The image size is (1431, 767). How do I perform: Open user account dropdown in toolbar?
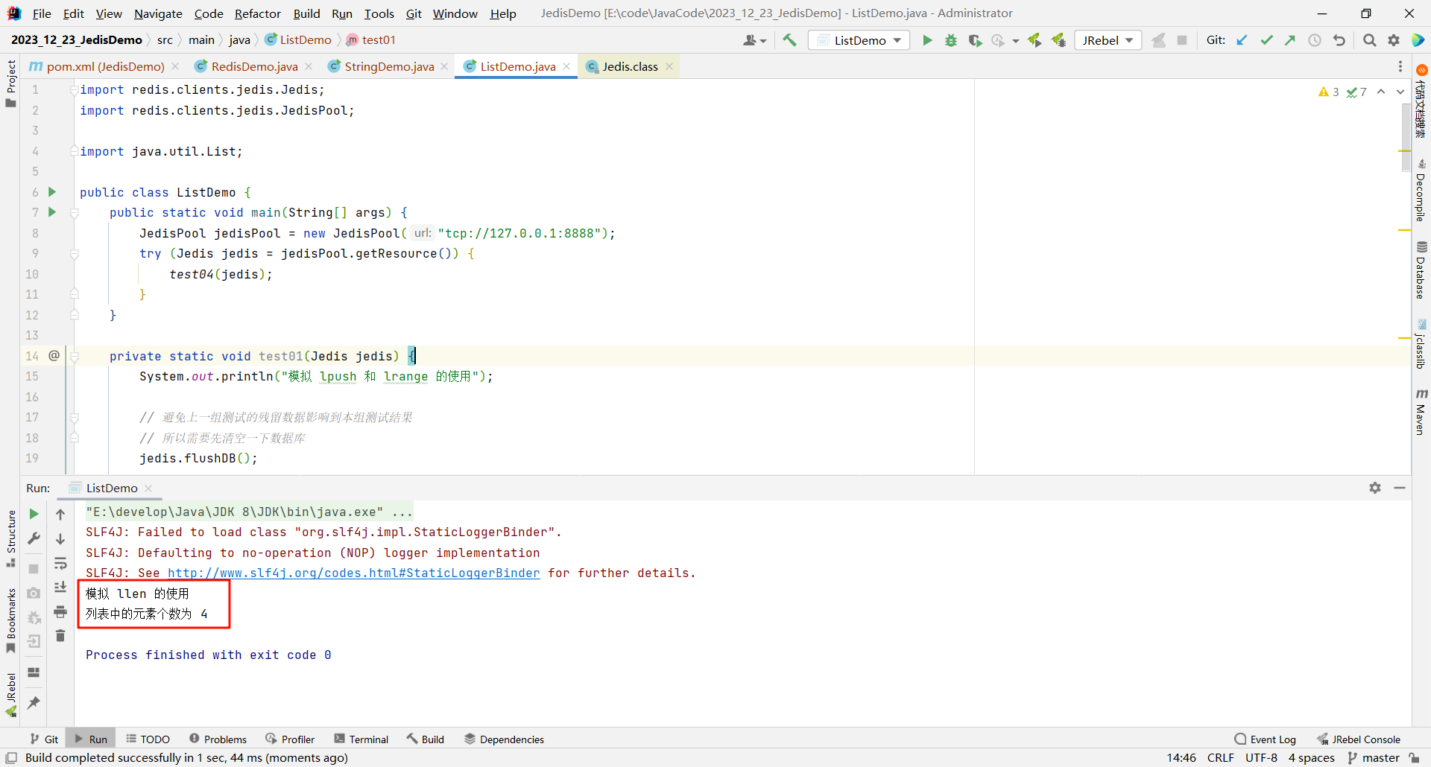[754, 40]
